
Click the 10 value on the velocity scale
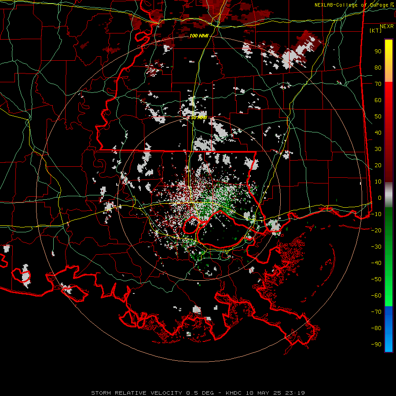378,182
